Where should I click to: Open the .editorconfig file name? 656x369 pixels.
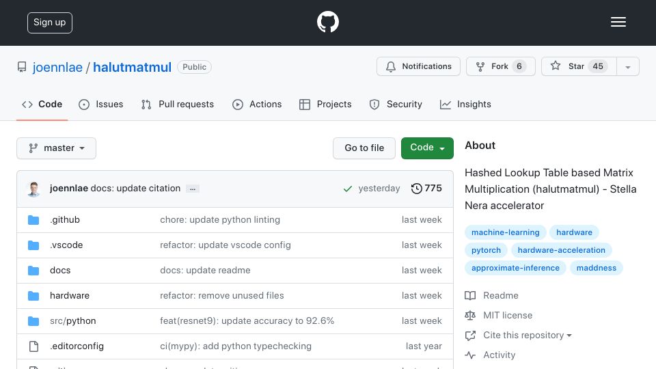pyautogui.click(x=77, y=346)
